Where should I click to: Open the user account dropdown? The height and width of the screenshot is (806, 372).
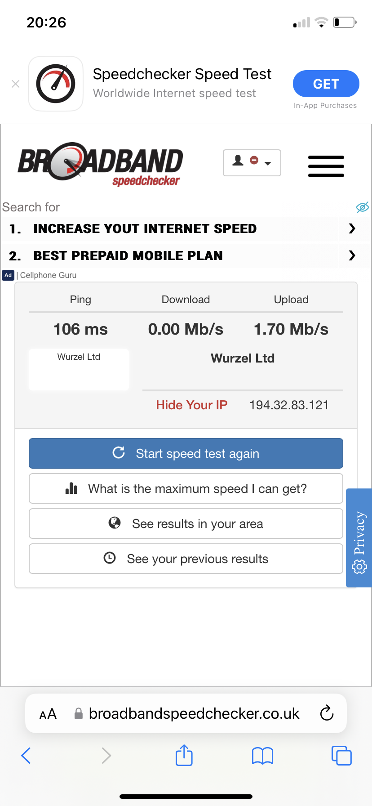(x=252, y=162)
